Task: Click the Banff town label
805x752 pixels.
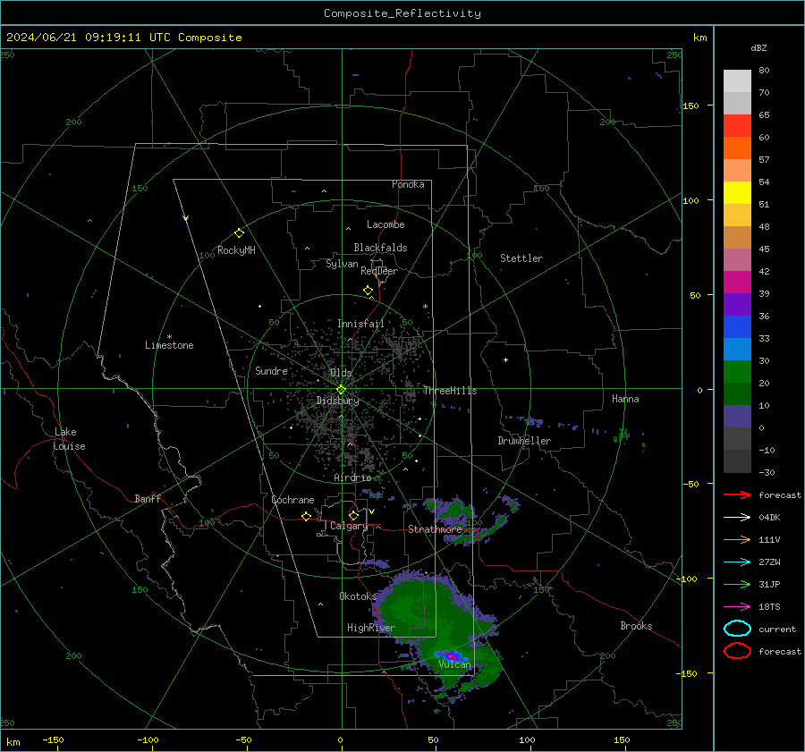Action: pyautogui.click(x=148, y=498)
